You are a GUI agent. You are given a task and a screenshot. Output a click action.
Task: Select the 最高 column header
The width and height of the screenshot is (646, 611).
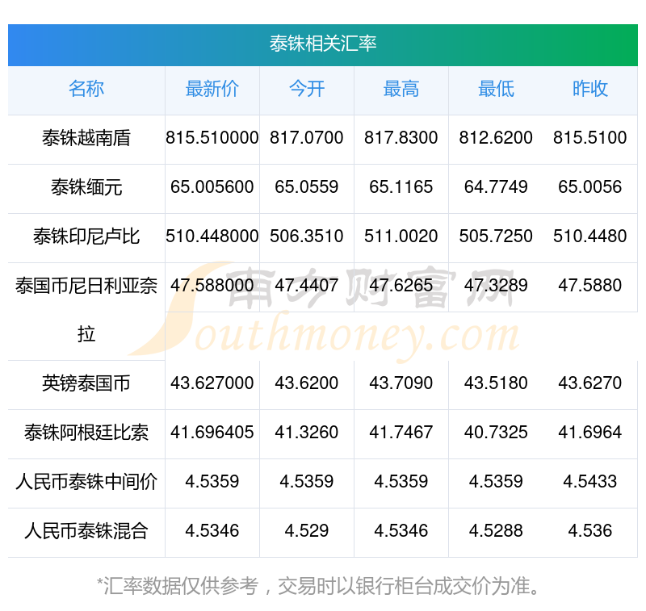(x=401, y=89)
